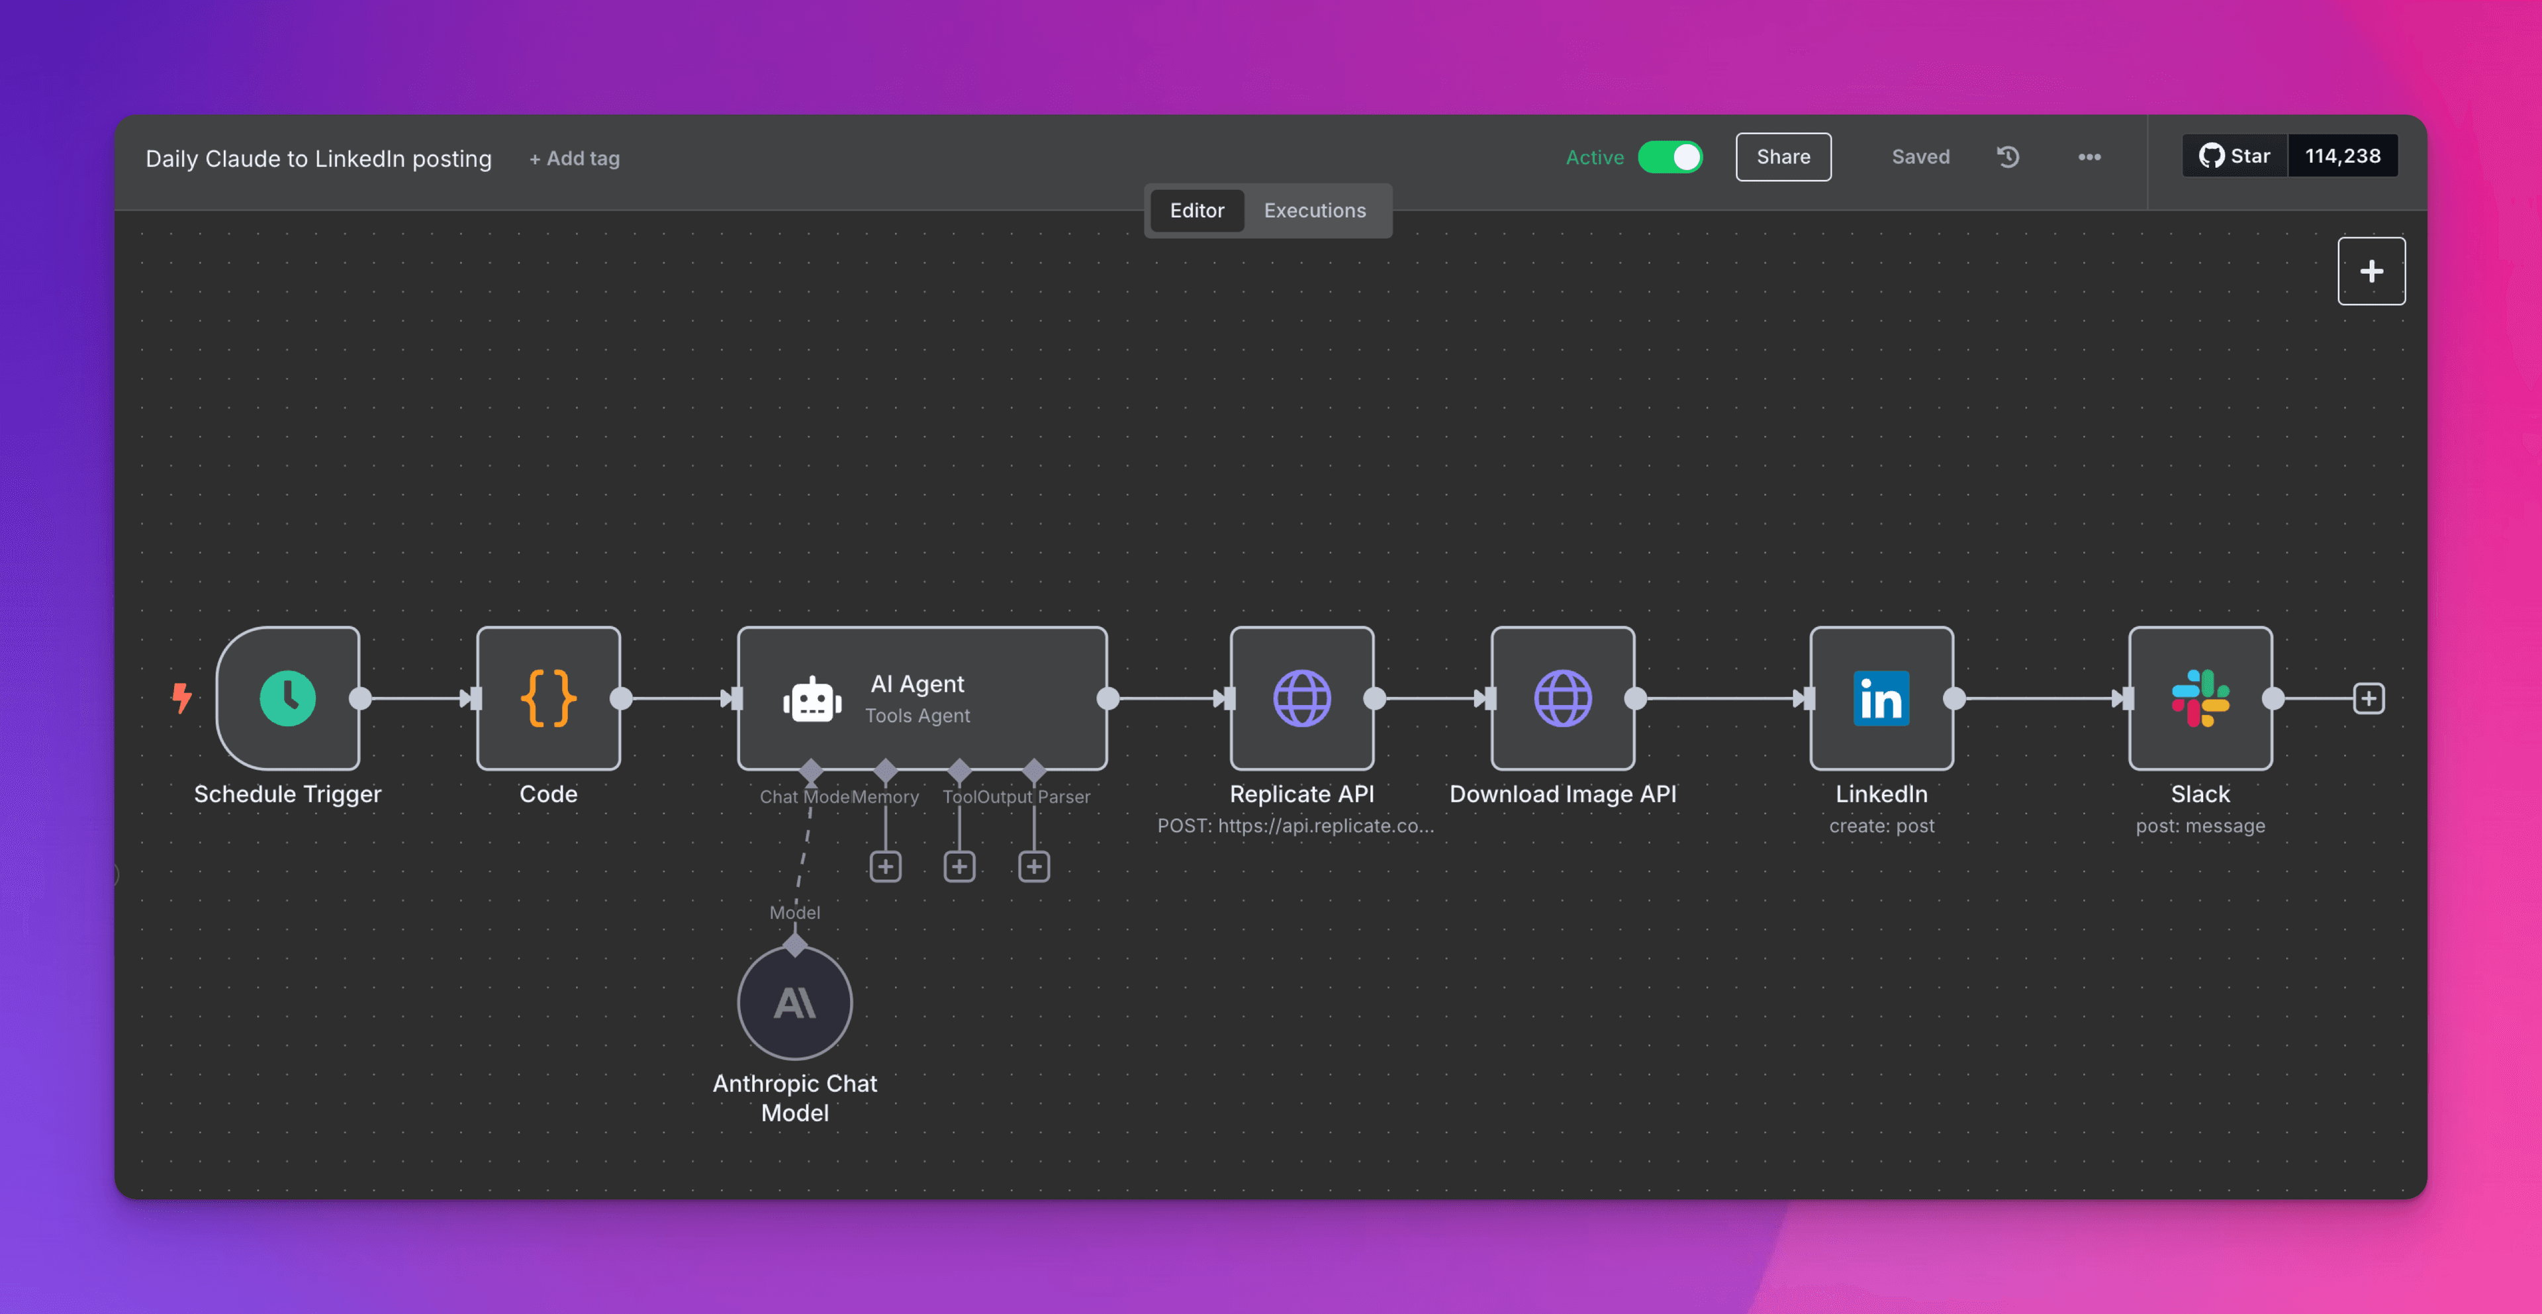The height and width of the screenshot is (1314, 2542).
Task: Click the Share button
Action: pos(1783,157)
